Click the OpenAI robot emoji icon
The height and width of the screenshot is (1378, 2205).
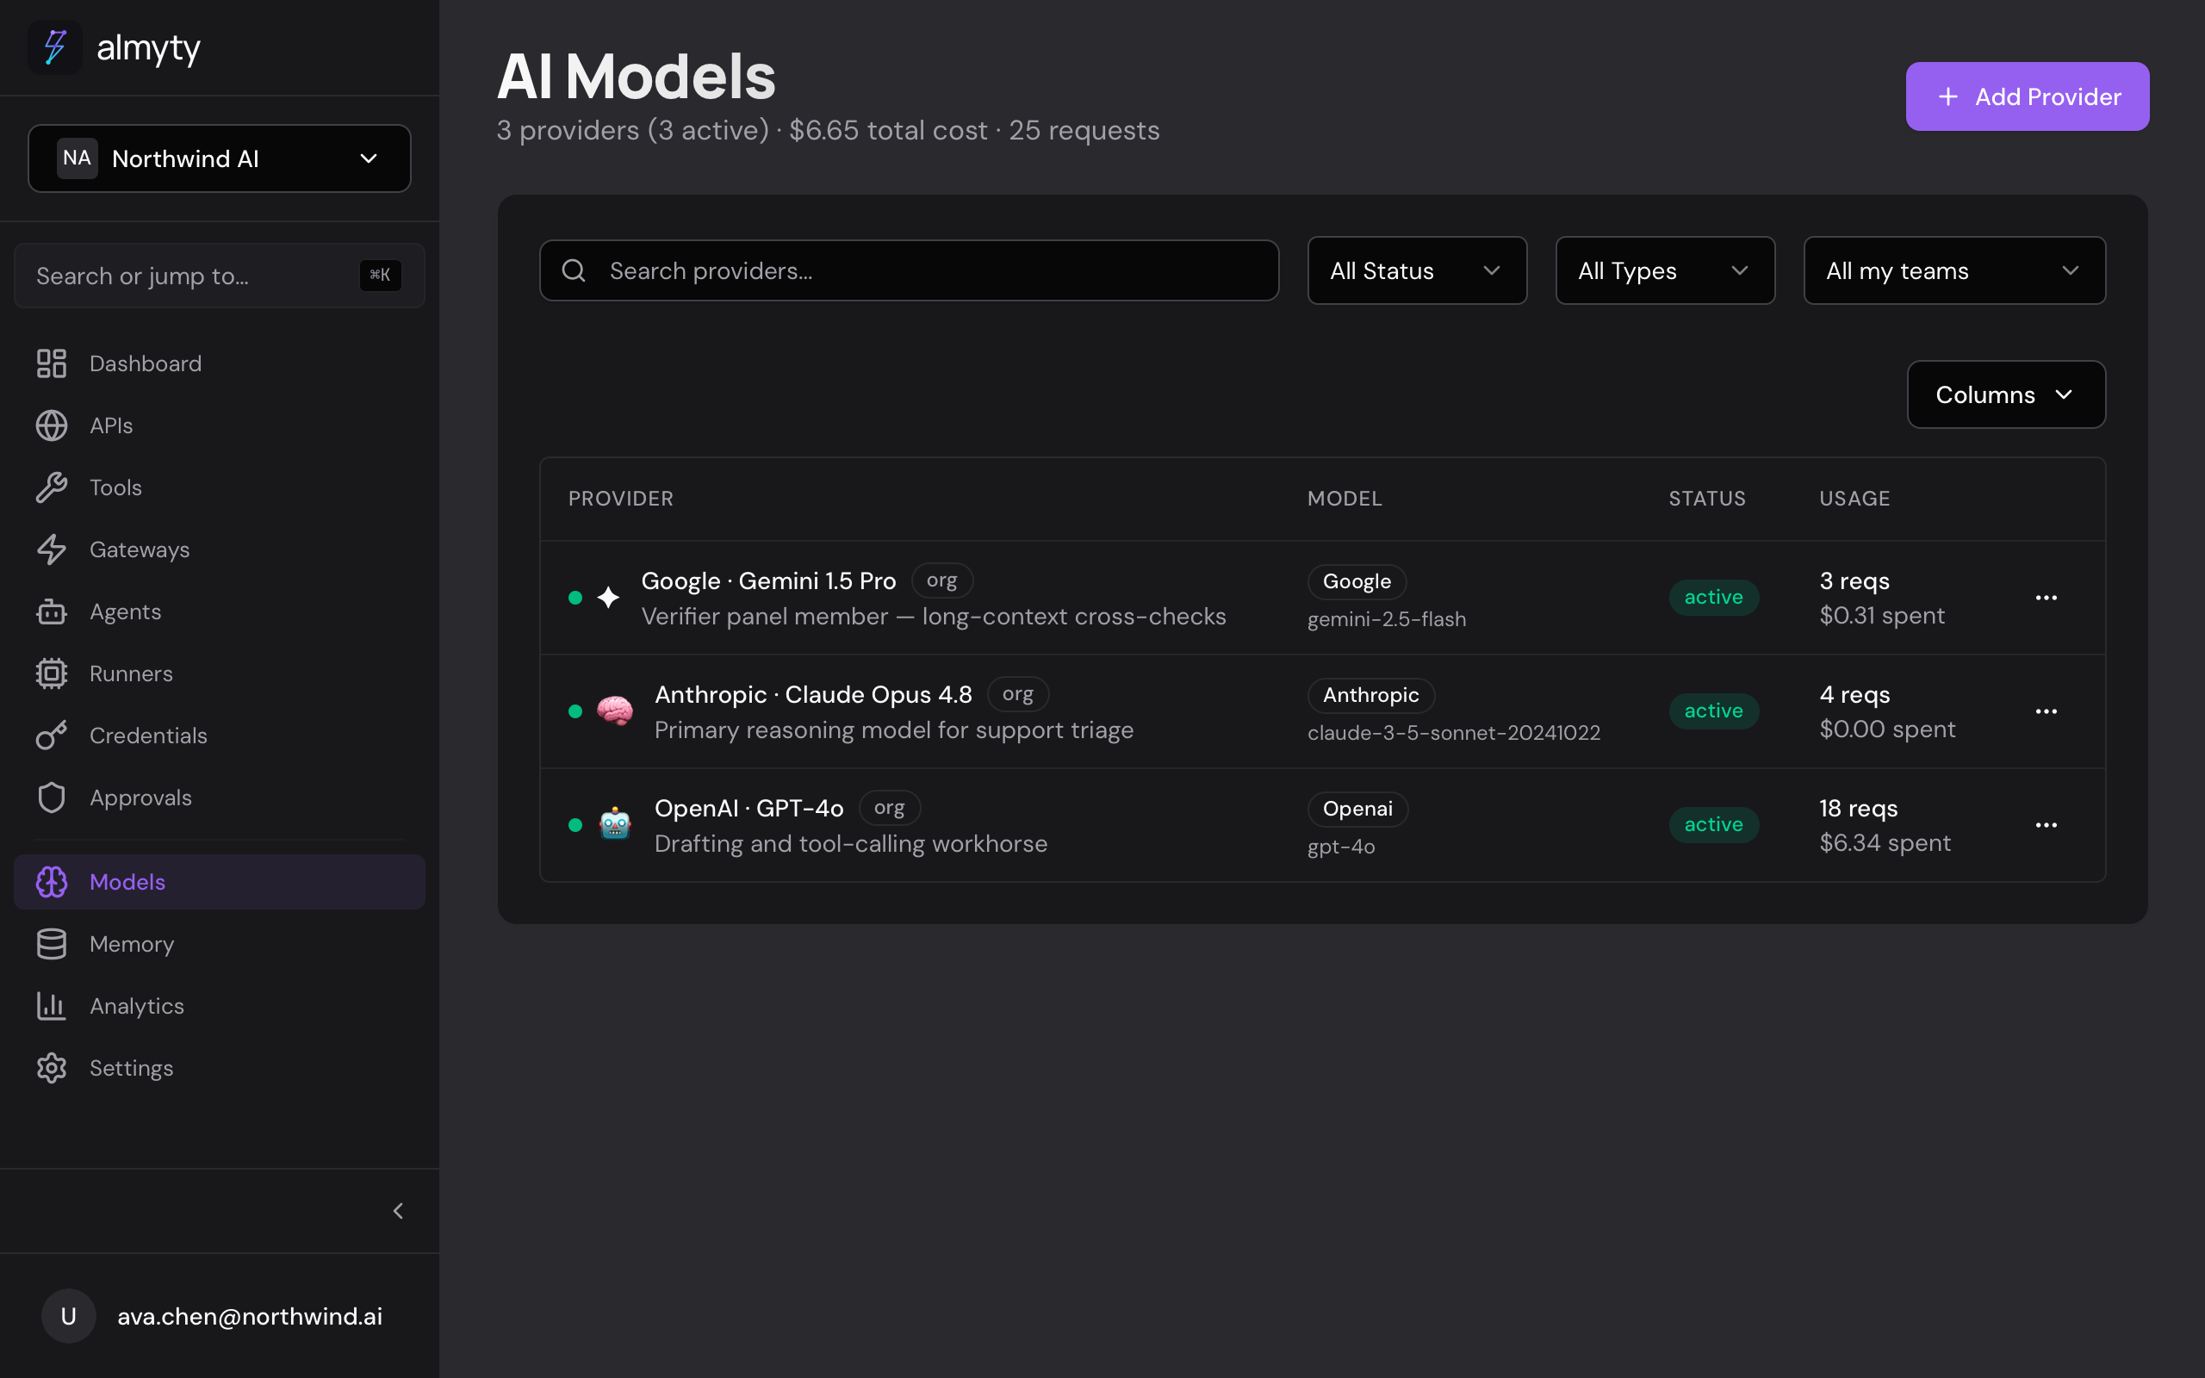615,825
